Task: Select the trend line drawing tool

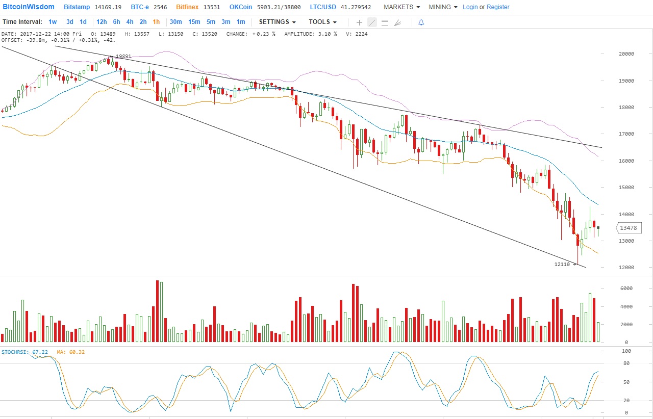Action: pos(372,22)
